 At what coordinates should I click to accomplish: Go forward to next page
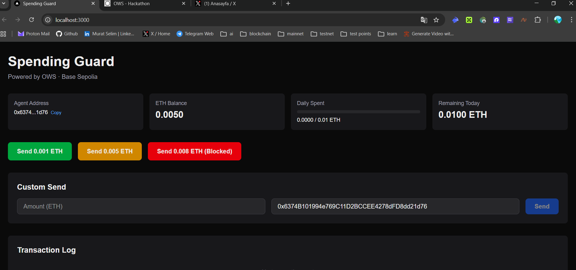coord(18,20)
